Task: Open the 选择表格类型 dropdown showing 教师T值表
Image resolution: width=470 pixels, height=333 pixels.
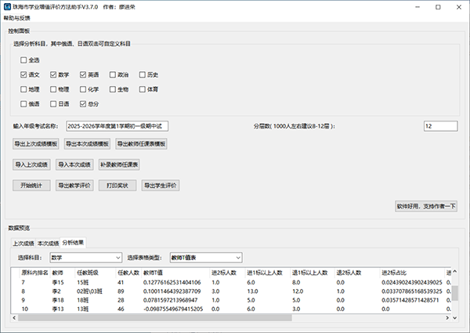Action: pos(206,258)
